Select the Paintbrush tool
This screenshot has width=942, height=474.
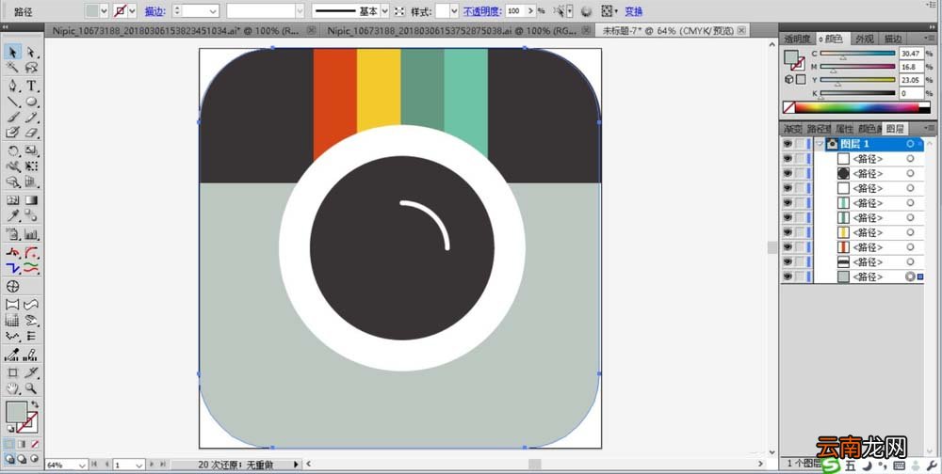13,118
